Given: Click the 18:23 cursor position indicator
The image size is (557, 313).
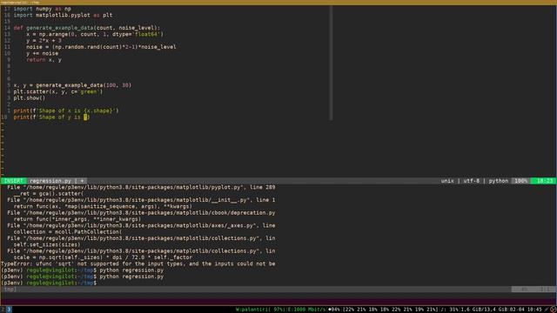Looking at the screenshot, I should tap(543, 181).
